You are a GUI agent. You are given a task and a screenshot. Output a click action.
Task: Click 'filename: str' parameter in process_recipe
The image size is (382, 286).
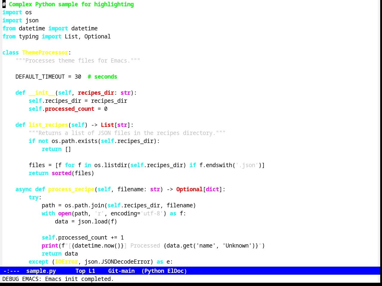click(138, 189)
